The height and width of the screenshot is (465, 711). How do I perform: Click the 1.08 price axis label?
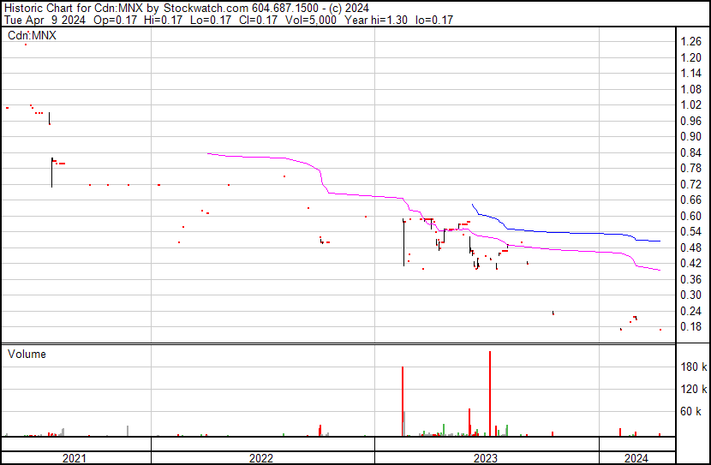(x=691, y=89)
